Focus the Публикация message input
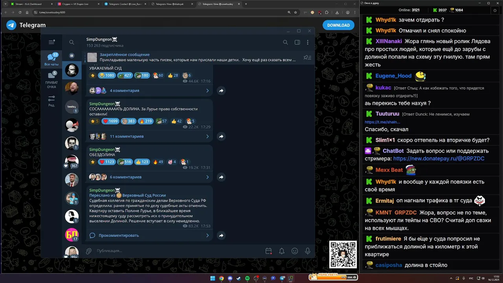The image size is (503, 283). point(179,251)
